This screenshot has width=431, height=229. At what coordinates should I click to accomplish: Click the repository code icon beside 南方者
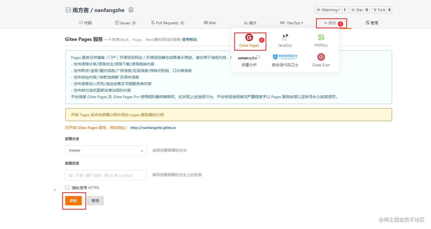[x=68, y=10]
